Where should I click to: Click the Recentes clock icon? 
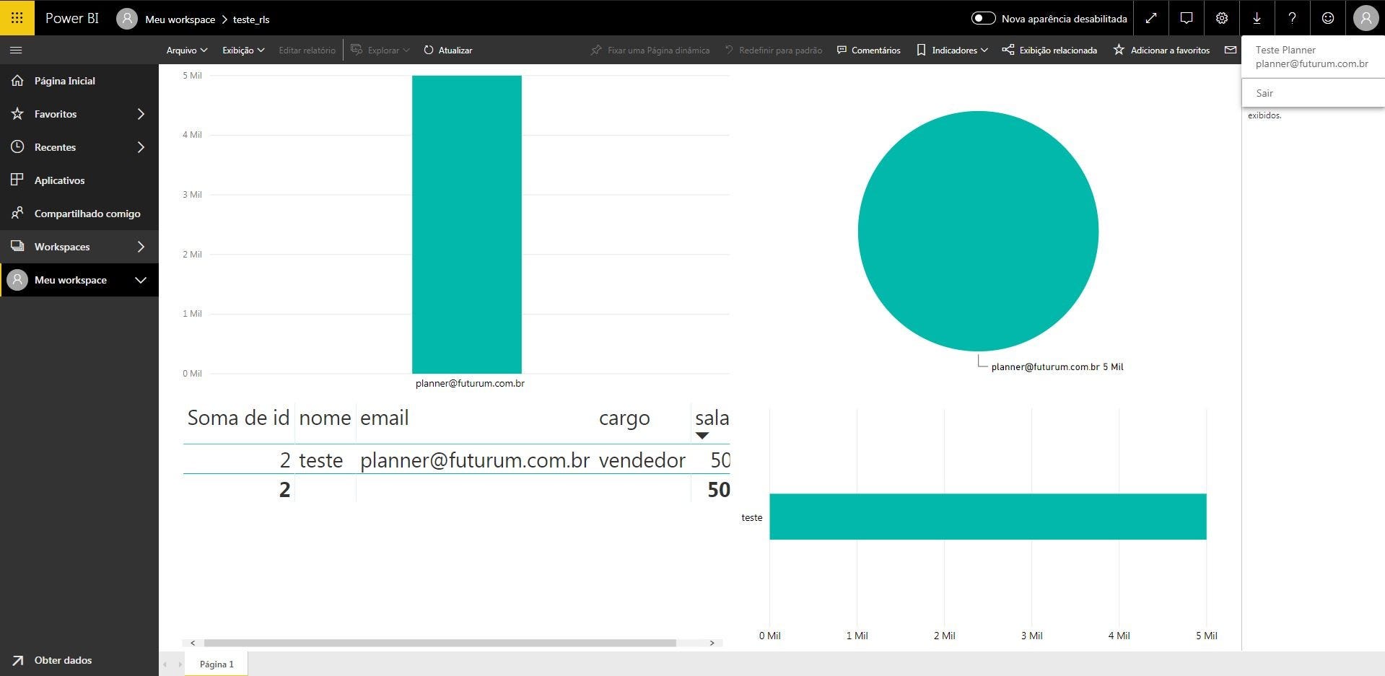(17, 146)
